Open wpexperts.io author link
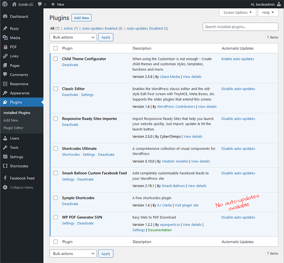Screen dimensions: 284x263 (x=170, y=225)
